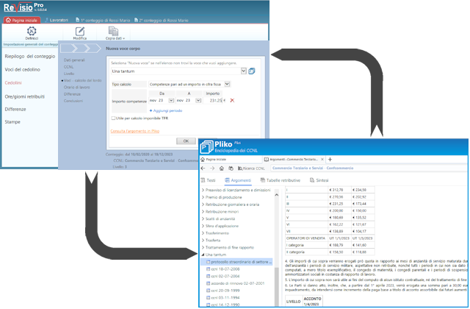Expand Trattamento di fine rapporto topic
Image resolution: width=470 pixels, height=309 pixels.
[203, 247]
